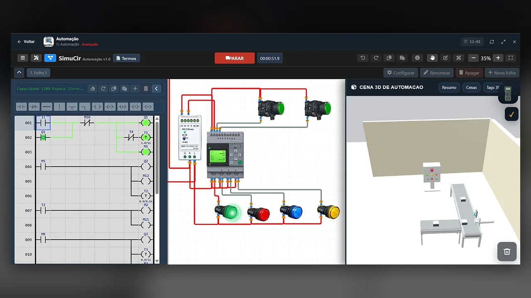This screenshot has height=298, width=531.
Task: Select the normally open contact tool
Action: tap(21, 107)
